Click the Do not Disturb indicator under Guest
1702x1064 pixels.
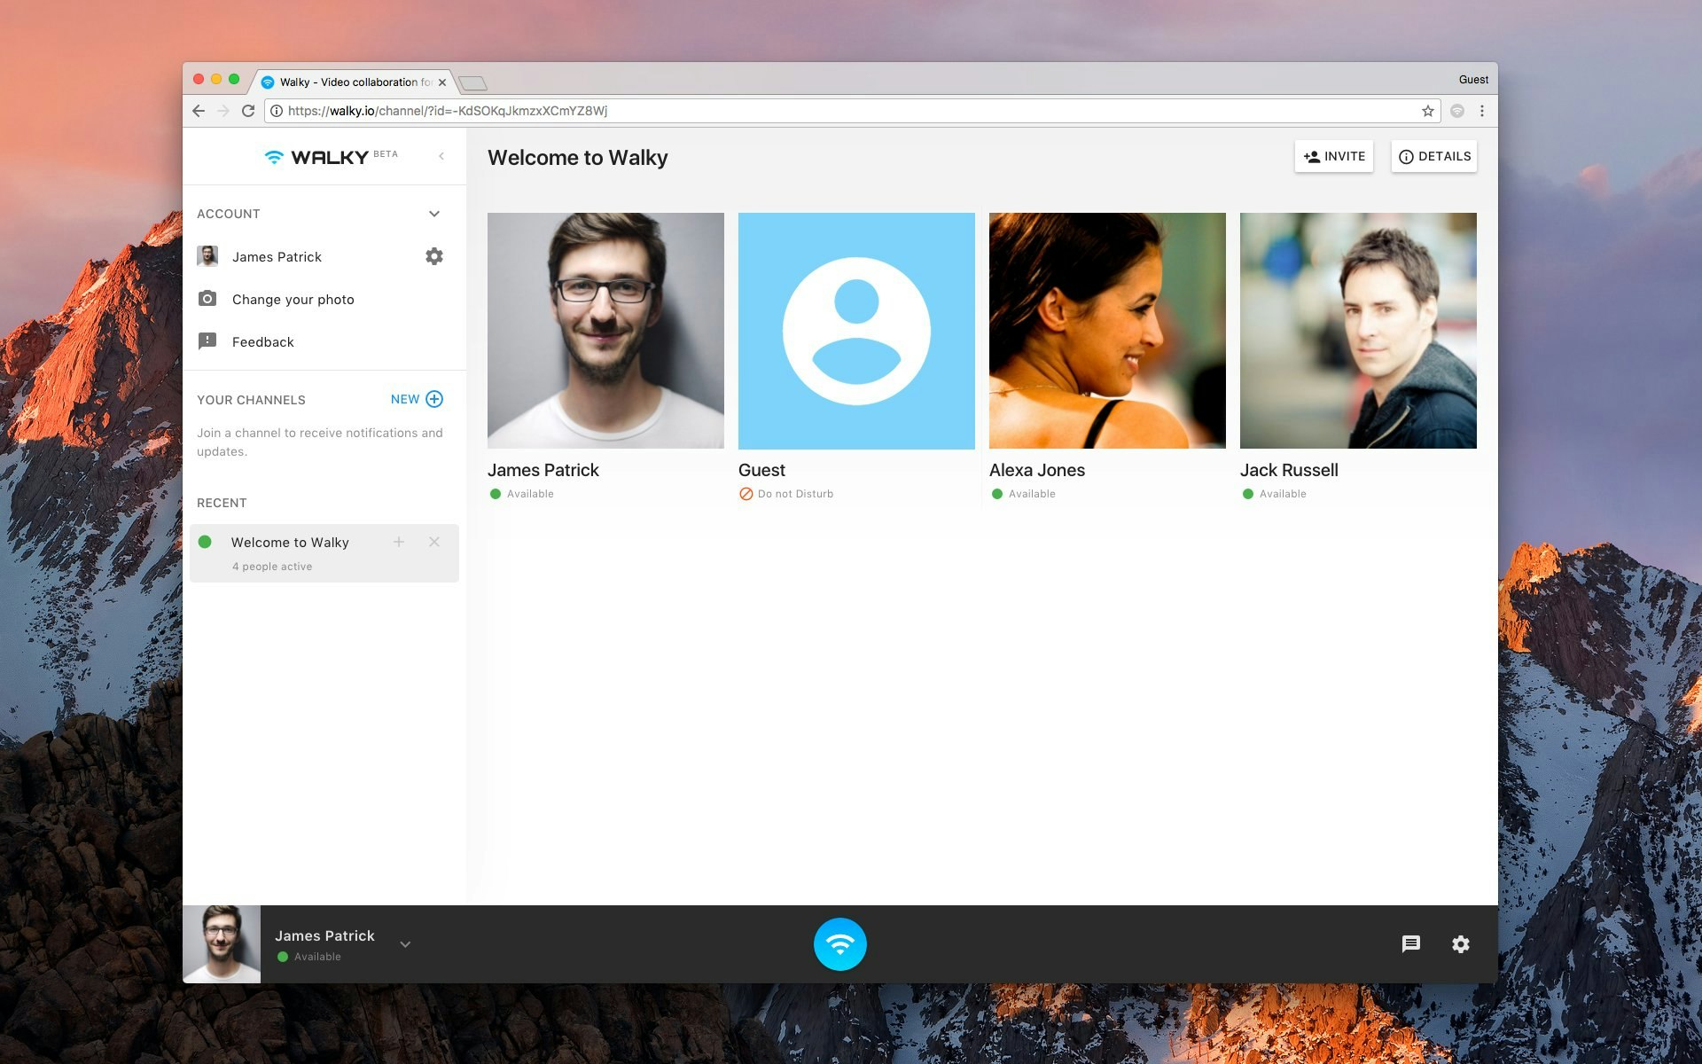click(x=745, y=493)
